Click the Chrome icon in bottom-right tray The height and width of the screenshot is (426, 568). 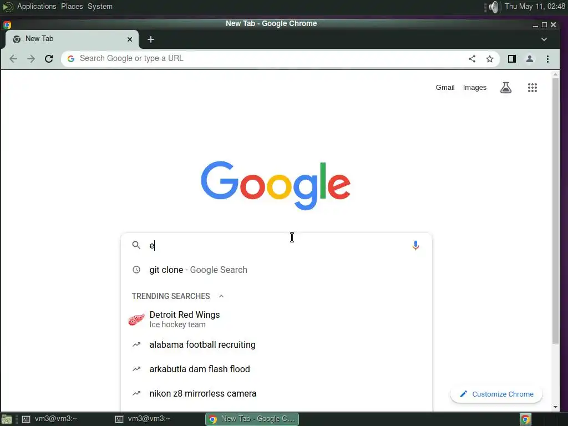525,419
